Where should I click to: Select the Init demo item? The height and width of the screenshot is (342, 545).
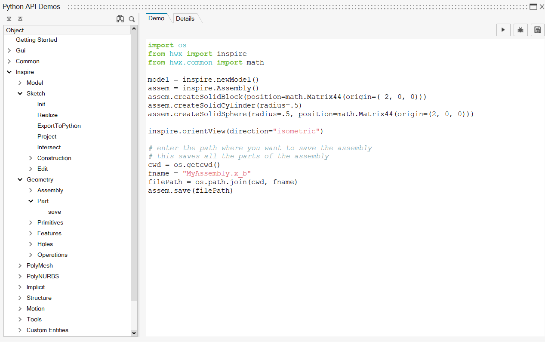41,104
